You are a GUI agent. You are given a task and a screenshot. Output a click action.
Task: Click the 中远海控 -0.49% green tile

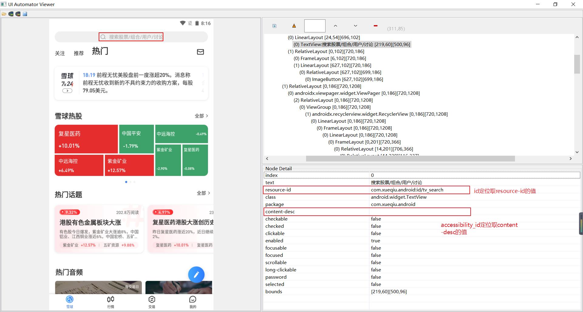tap(182, 134)
